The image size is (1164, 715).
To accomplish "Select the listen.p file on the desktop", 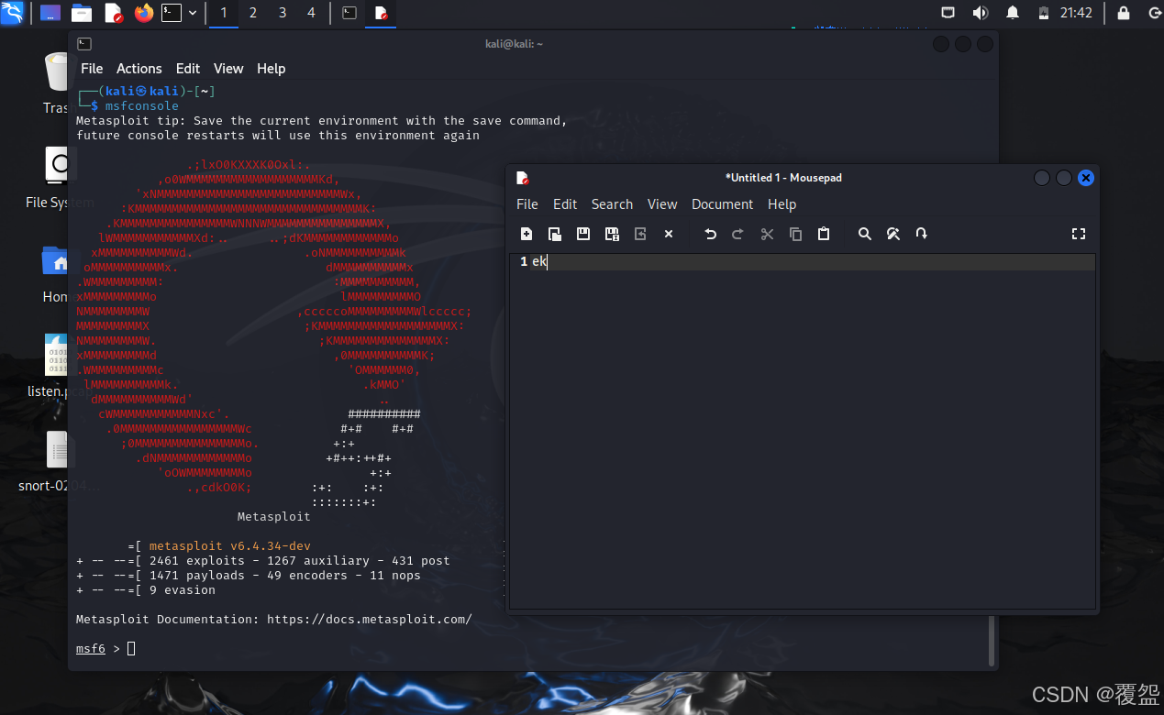I will coord(58,367).
